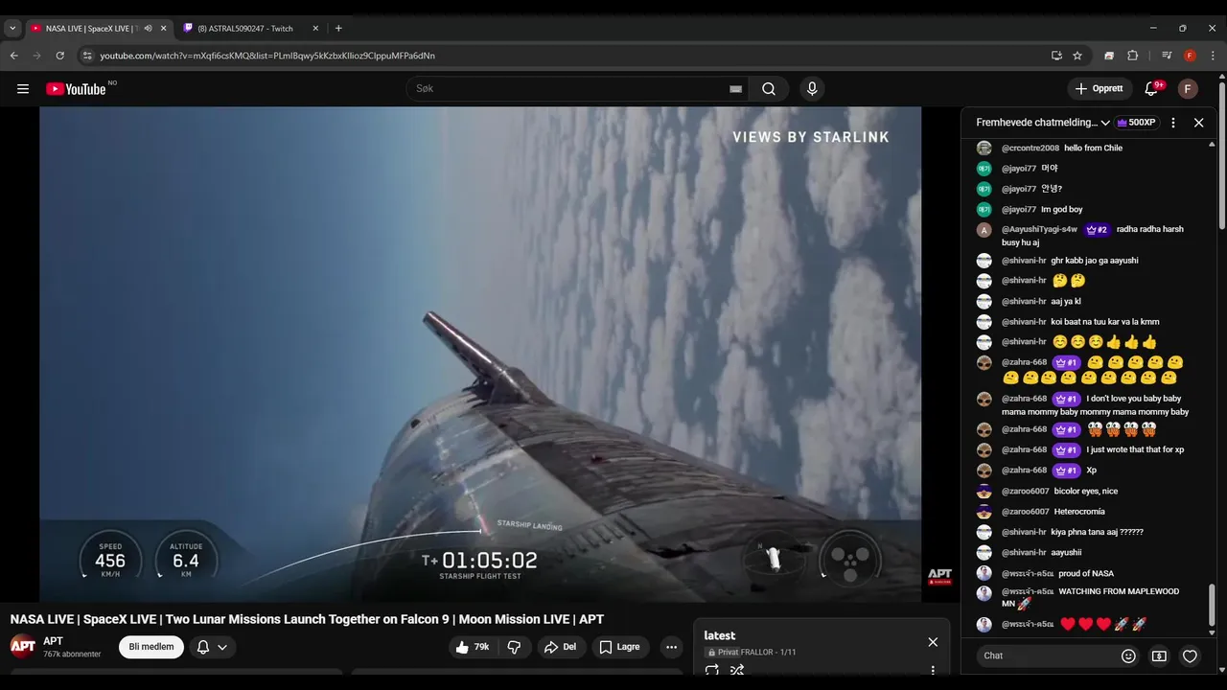Viewport: 1227px width, 690px height.
Task: Go to YouTube home via logo
Action: pos(77,89)
